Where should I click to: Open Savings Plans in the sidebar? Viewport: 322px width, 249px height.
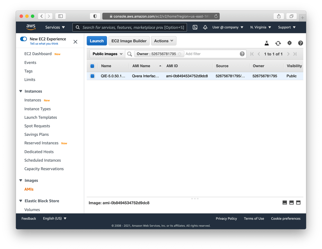point(37,134)
